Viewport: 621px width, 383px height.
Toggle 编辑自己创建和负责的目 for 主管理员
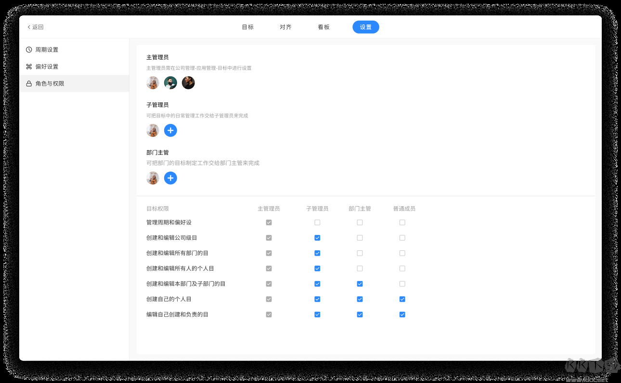click(x=269, y=315)
